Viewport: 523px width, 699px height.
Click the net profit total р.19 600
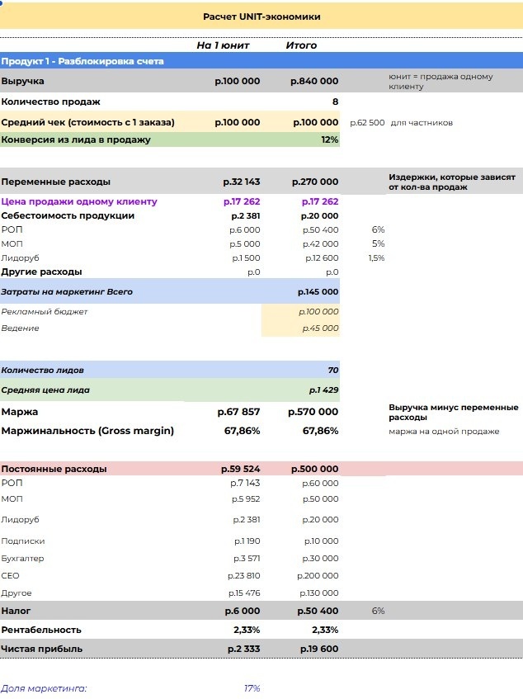[x=318, y=649]
